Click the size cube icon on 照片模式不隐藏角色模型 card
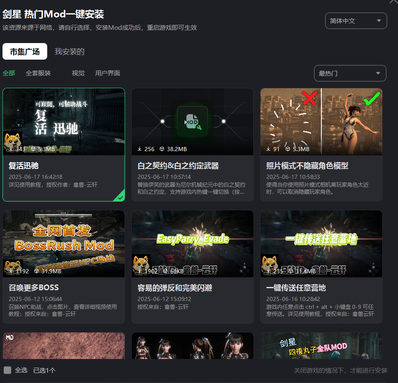This screenshot has width=398, height=383. coord(287,149)
